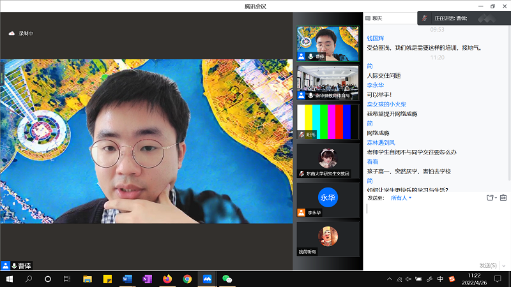Select the 东南大学研究生支教团 participant thumbnail
This screenshot has width=511, height=287.
point(328,160)
